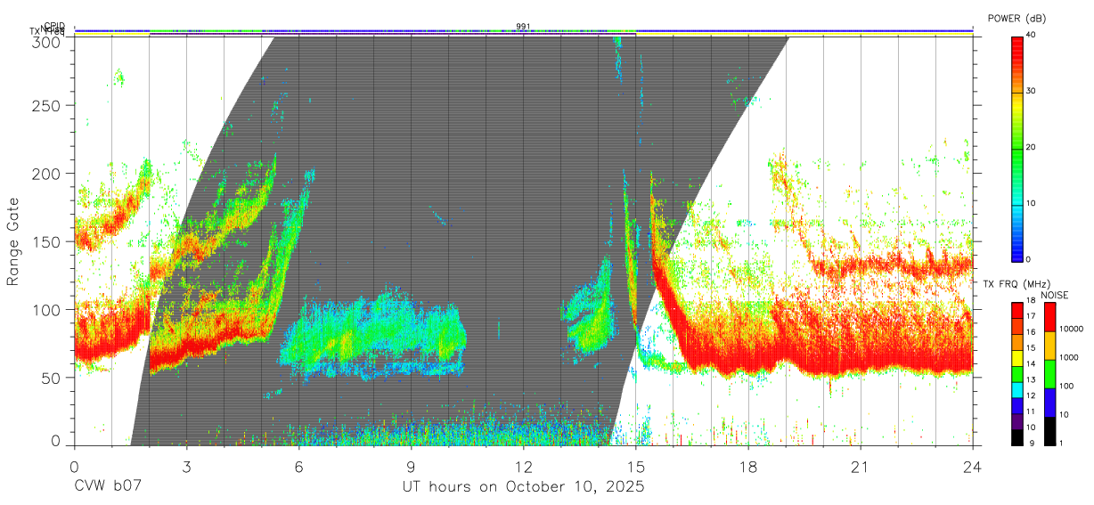This screenshot has width=1094, height=505.
Task: Click the 6 UT hour tick label
Action: (x=298, y=467)
